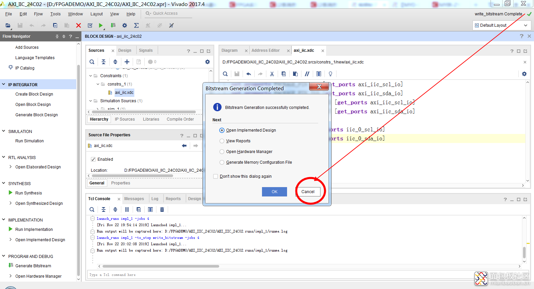Click Tcl Console horizontal scrollbar

pyautogui.click(x=161, y=266)
